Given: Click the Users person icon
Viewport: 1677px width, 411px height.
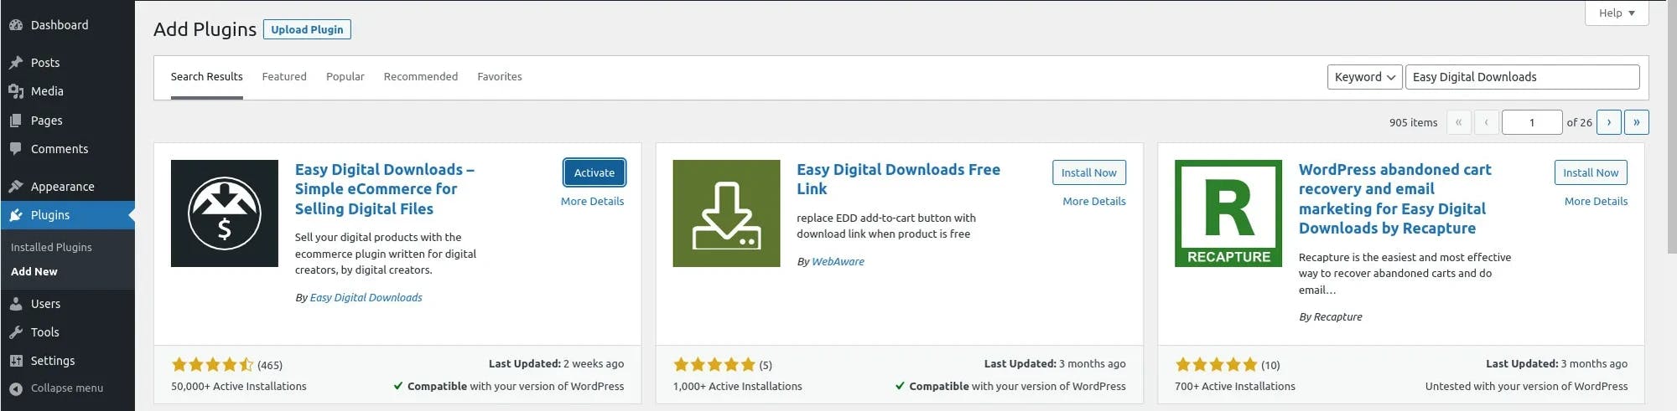Looking at the screenshot, I should [x=16, y=304].
